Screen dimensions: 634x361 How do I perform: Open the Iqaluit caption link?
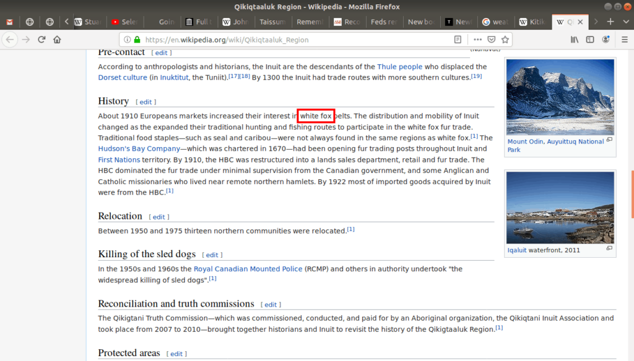coord(517,250)
